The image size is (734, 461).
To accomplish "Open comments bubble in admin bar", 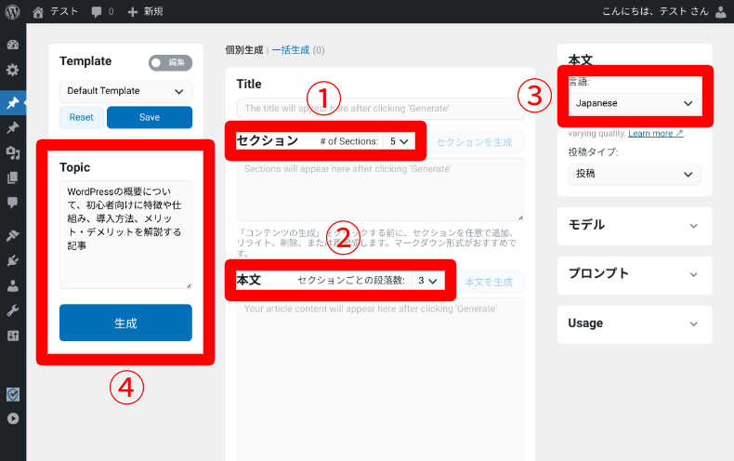I will pos(97,12).
